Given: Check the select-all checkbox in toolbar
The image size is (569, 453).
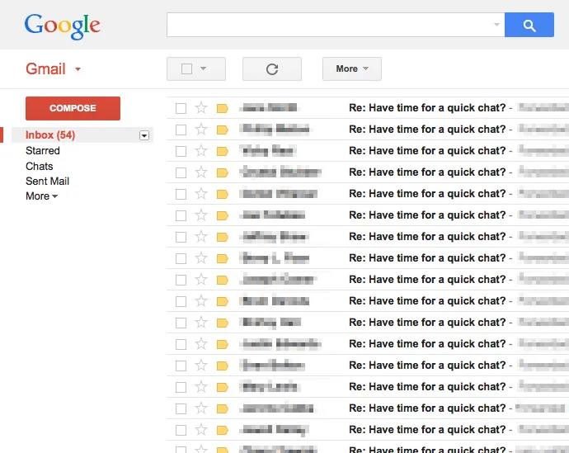Looking at the screenshot, I should tap(186, 69).
